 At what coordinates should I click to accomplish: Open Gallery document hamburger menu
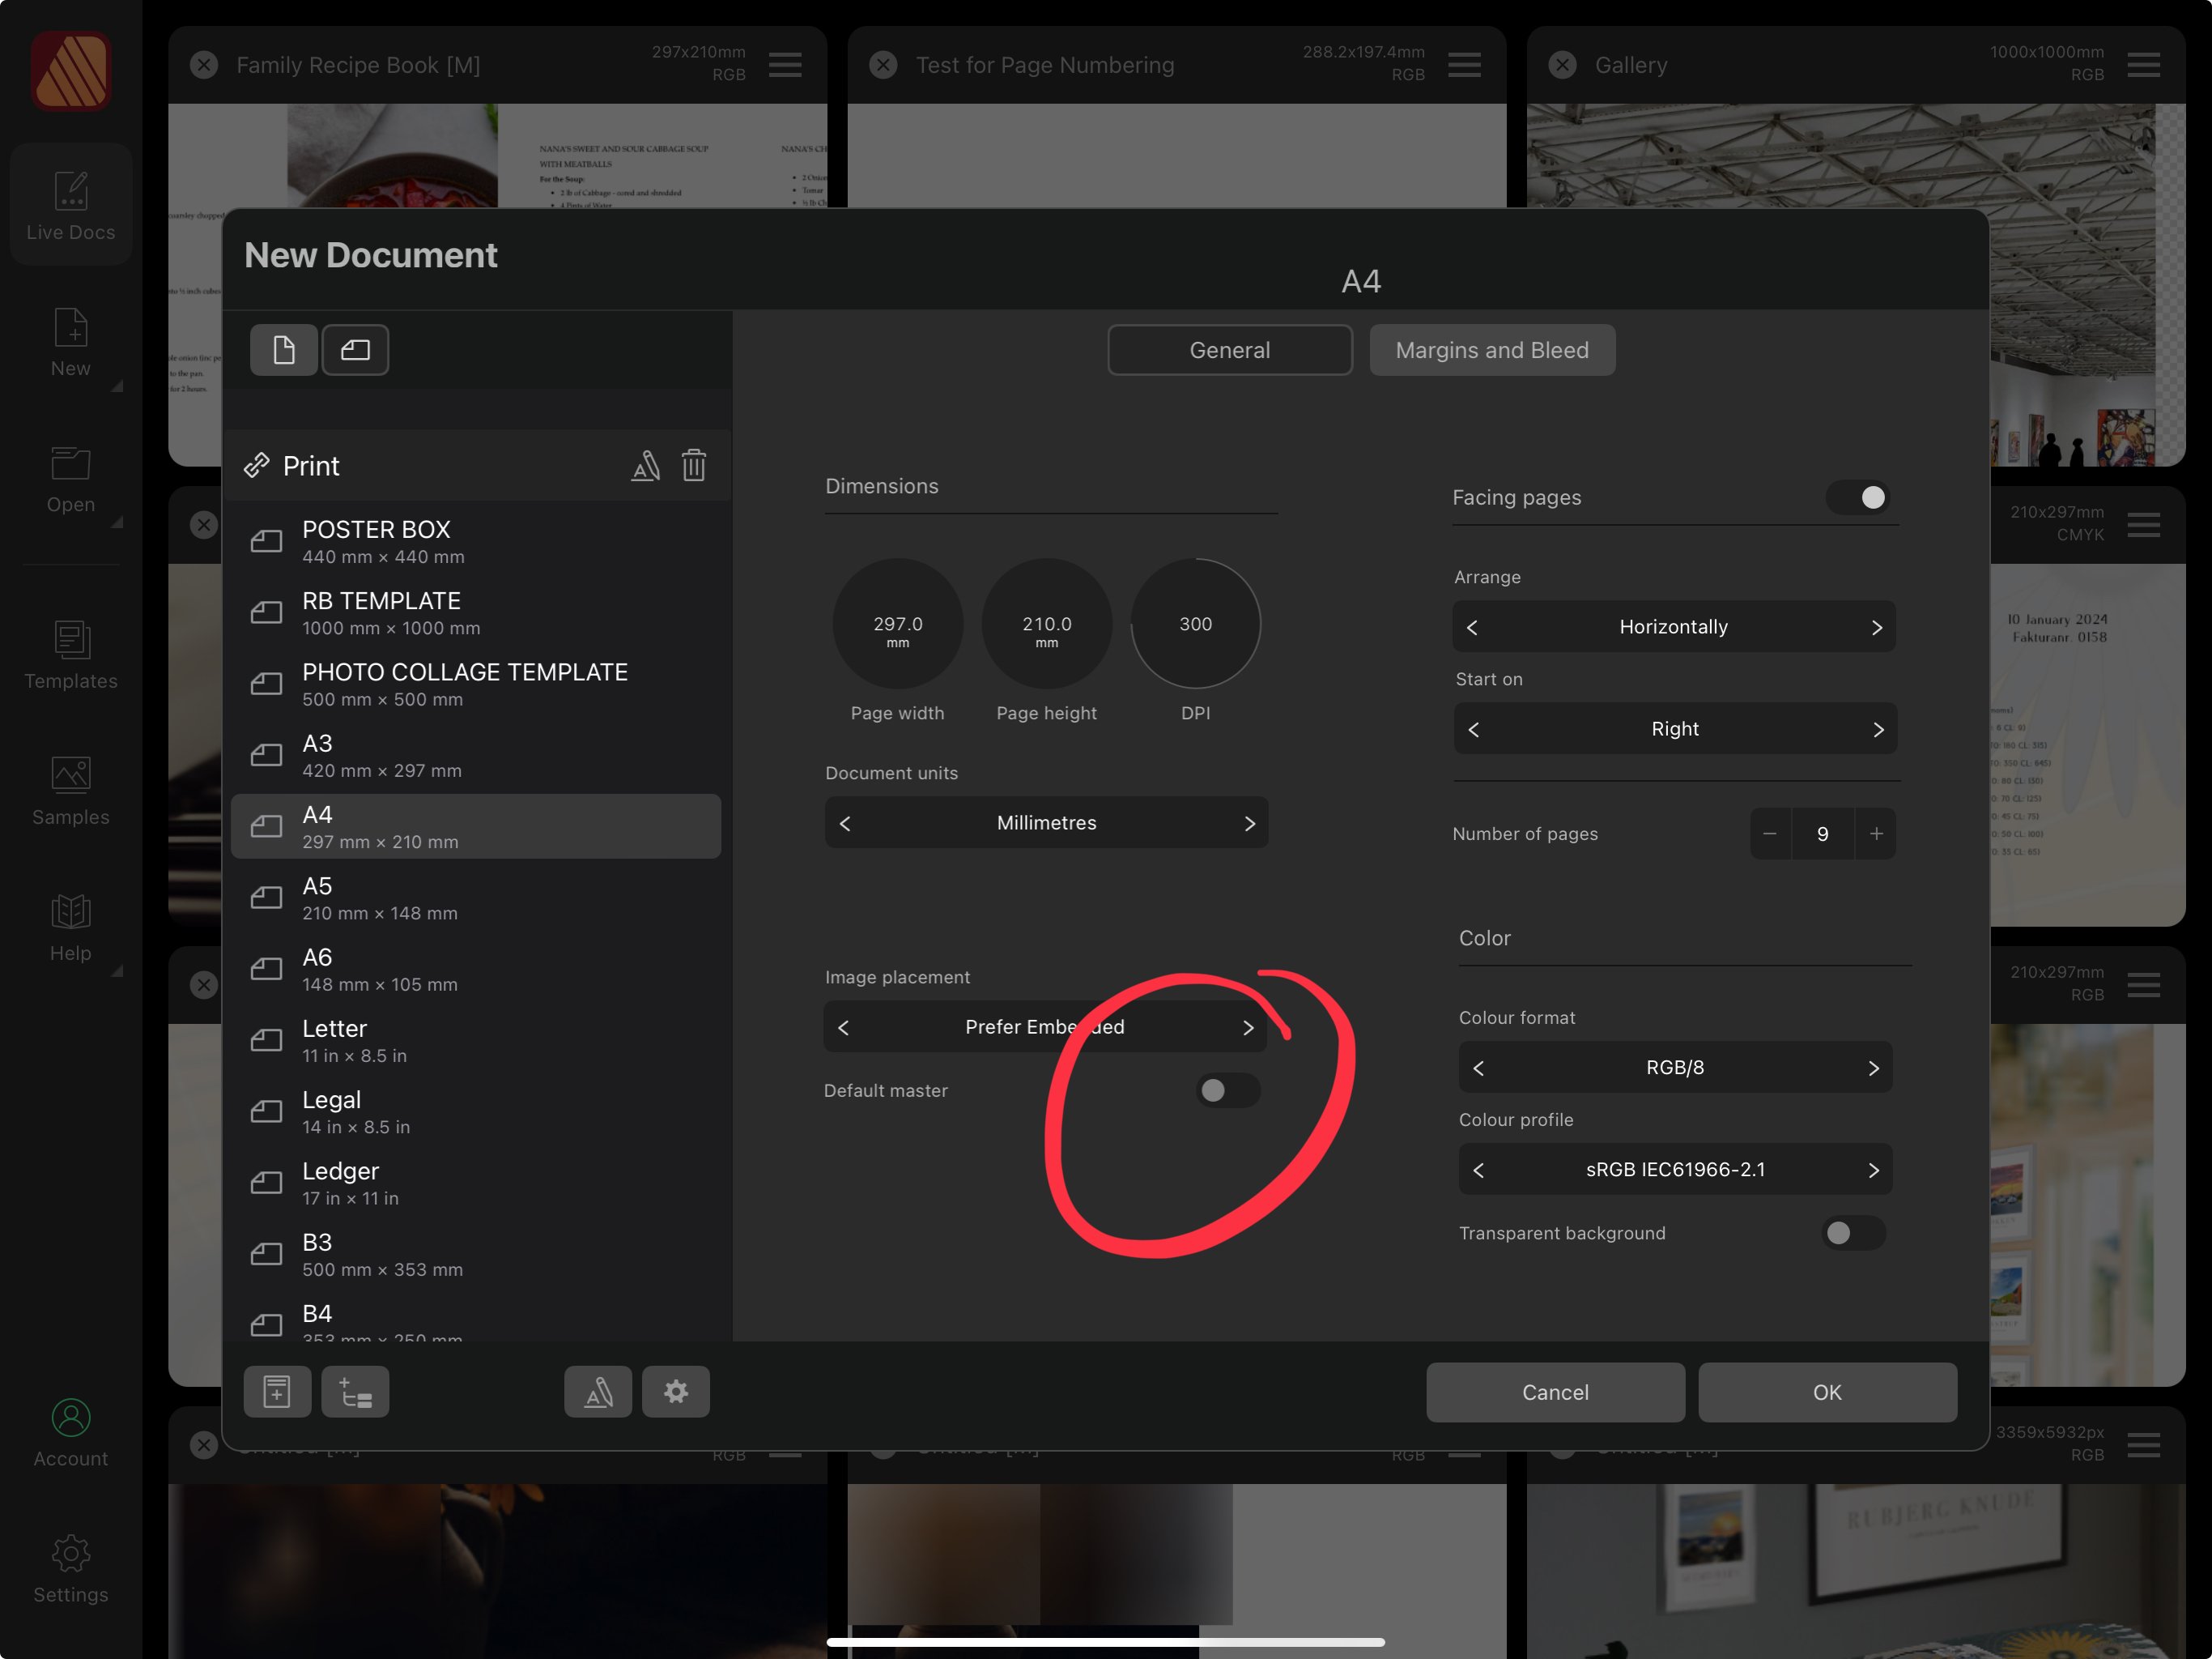click(2143, 65)
